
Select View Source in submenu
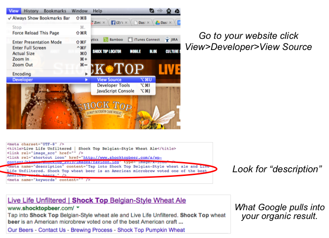point(123,80)
